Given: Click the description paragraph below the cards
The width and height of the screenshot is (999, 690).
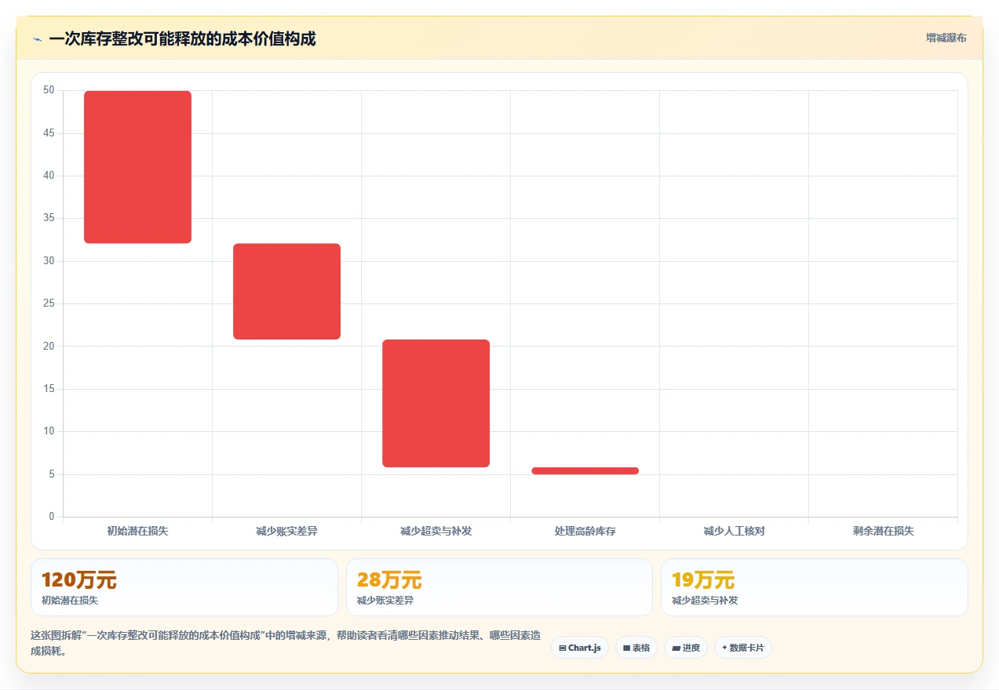Looking at the screenshot, I should pyautogui.click(x=285, y=643).
